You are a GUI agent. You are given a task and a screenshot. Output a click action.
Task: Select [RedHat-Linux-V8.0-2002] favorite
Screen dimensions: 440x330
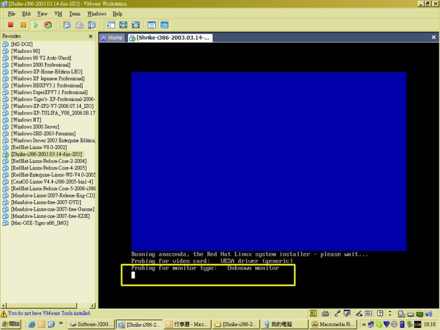39,147
